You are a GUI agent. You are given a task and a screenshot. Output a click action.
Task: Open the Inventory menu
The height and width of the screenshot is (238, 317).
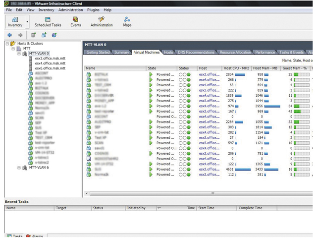(46, 10)
